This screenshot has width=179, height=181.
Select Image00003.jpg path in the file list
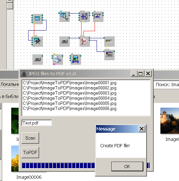coord(70,93)
